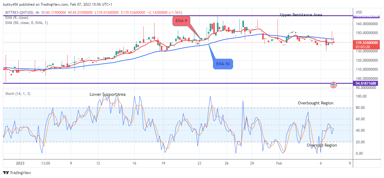Screen dimensions: 384x178
Task: Click the close value C139.52600000
Action: point(133,13)
